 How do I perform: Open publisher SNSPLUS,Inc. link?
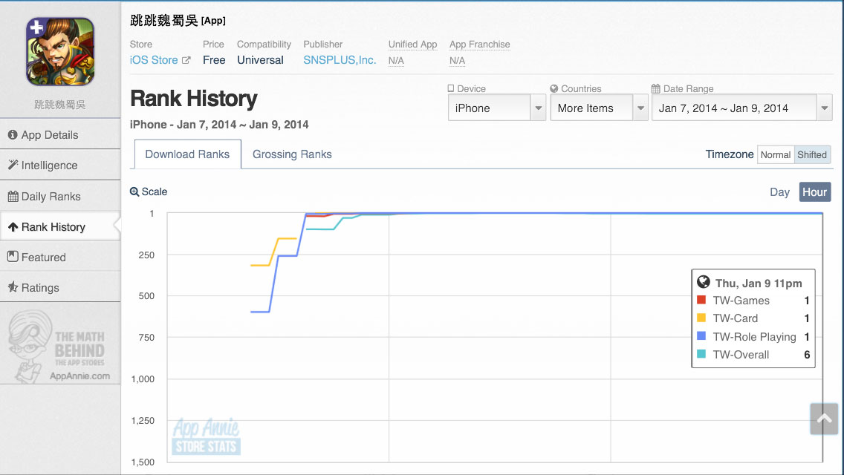(340, 60)
